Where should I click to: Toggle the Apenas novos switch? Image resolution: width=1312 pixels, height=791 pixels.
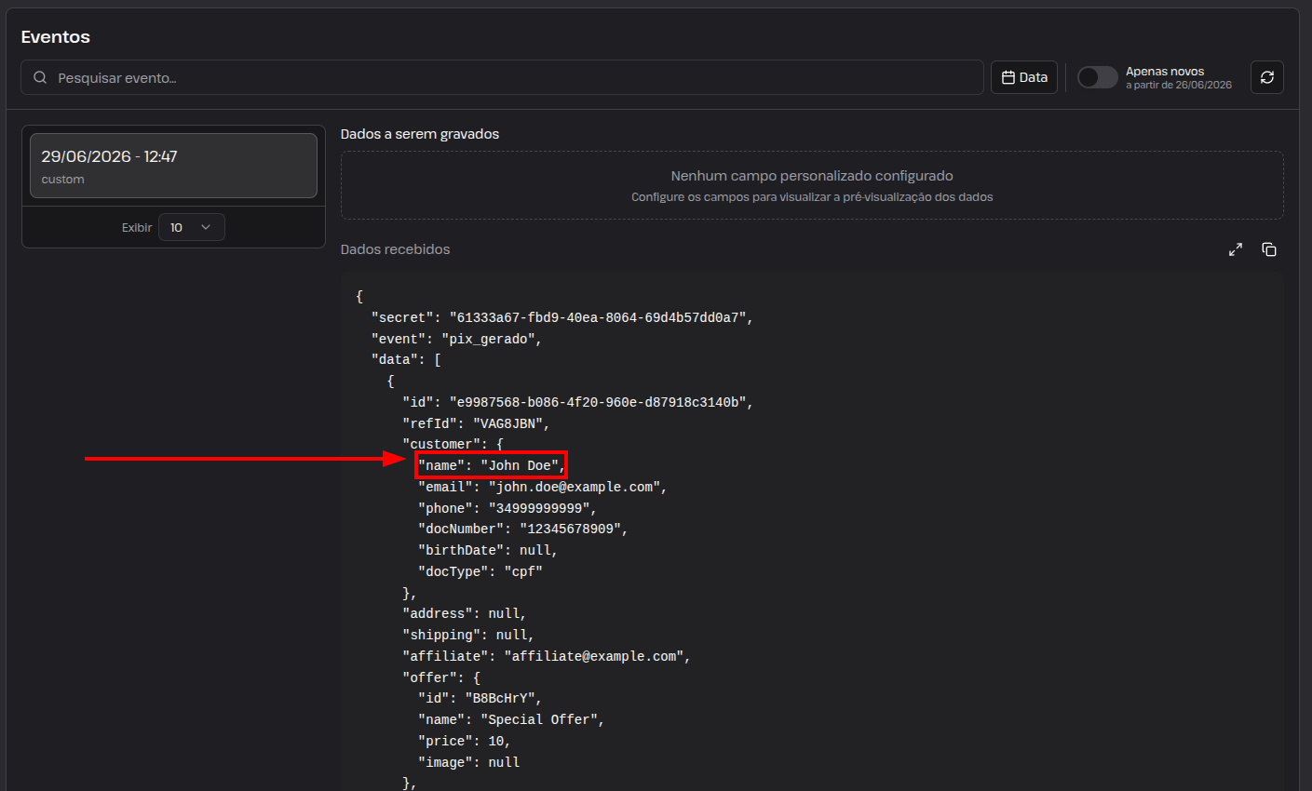click(1098, 77)
